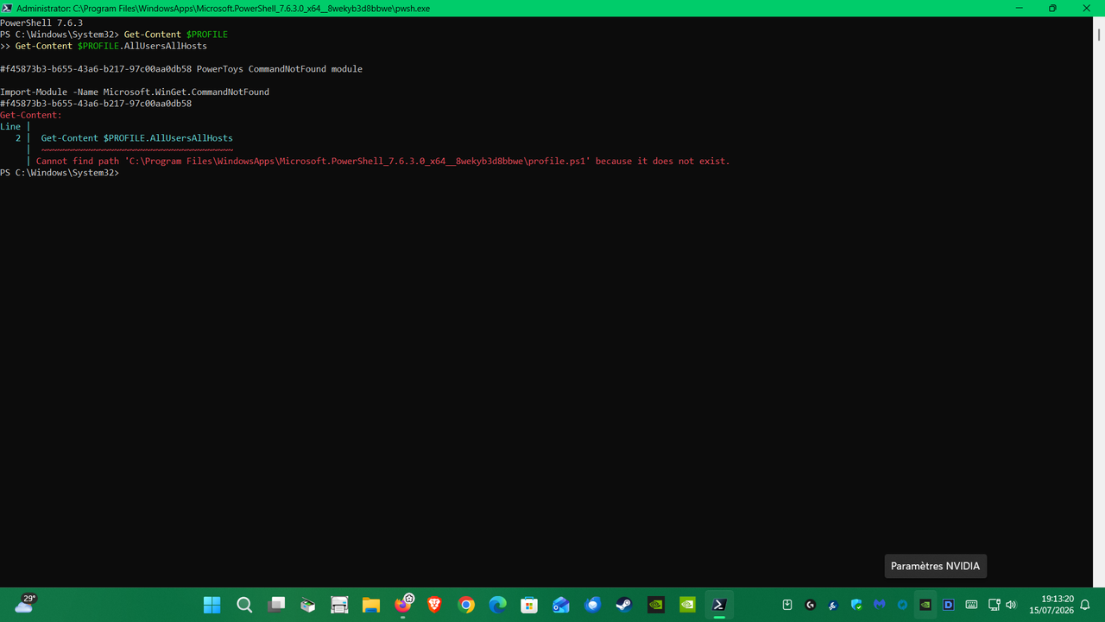The height and width of the screenshot is (622, 1105).
Task: Open Task View on the taskbar
Action: pos(276,605)
